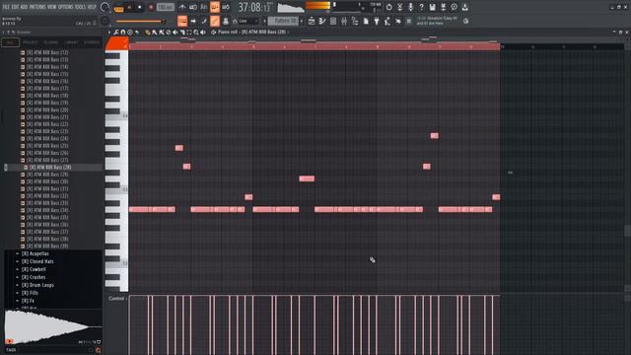This screenshot has height=355, width=631.
Task: Expand the [R] Drum Loops folder
Action: 37,285
